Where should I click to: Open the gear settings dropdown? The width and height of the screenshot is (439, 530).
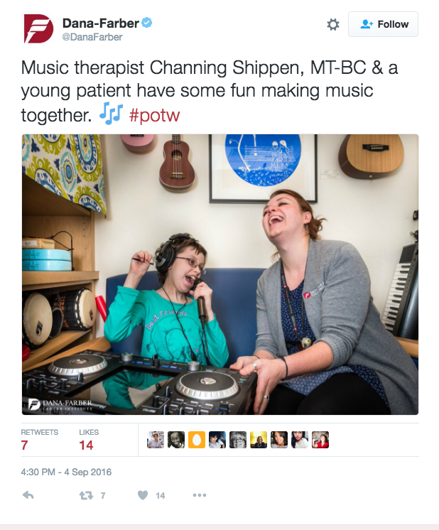coord(333,24)
